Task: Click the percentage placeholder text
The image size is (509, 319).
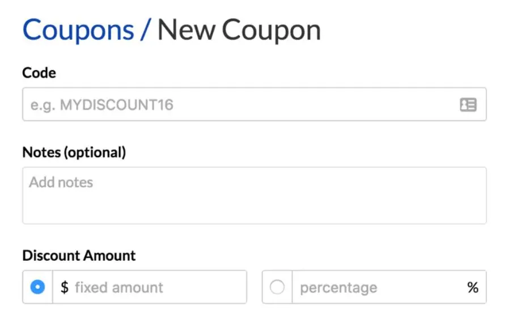Action: click(x=338, y=287)
